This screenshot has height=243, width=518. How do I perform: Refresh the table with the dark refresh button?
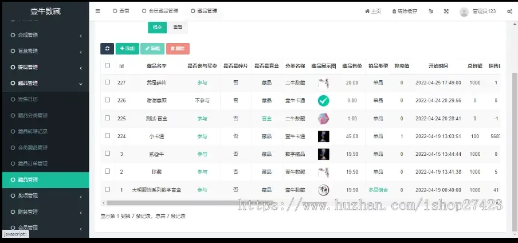click(x=107, y=49)
